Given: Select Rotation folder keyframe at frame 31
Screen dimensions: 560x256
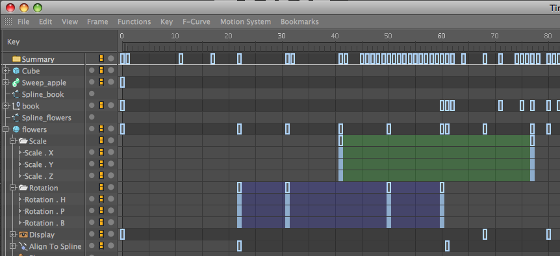Looking at the screenshot, I should tap(288, 187).
